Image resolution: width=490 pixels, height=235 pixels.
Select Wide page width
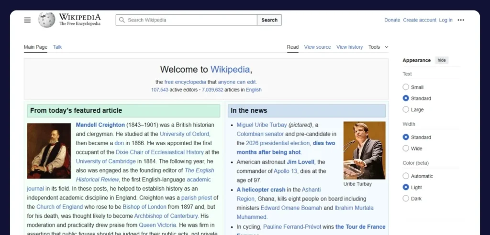point(406,148)
